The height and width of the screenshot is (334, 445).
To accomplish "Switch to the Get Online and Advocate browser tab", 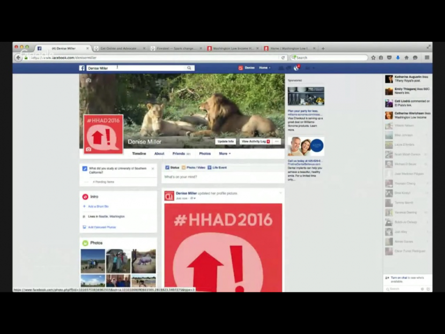I will click(x=120, y=49).
